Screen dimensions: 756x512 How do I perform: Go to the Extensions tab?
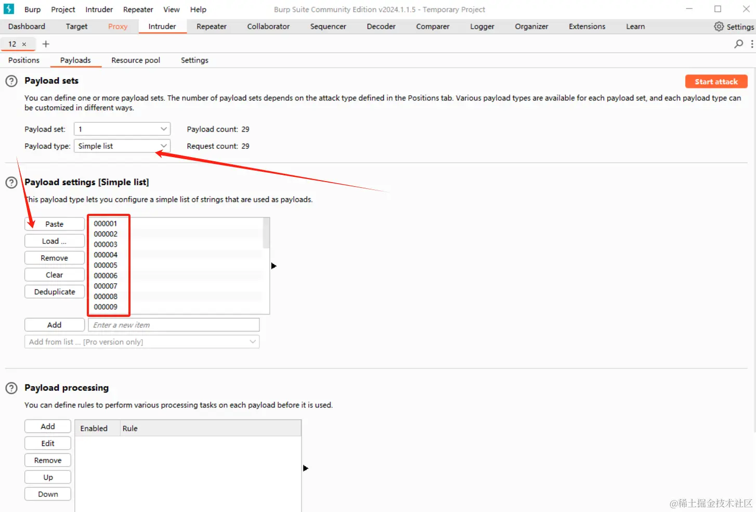(x=587, y=27)
